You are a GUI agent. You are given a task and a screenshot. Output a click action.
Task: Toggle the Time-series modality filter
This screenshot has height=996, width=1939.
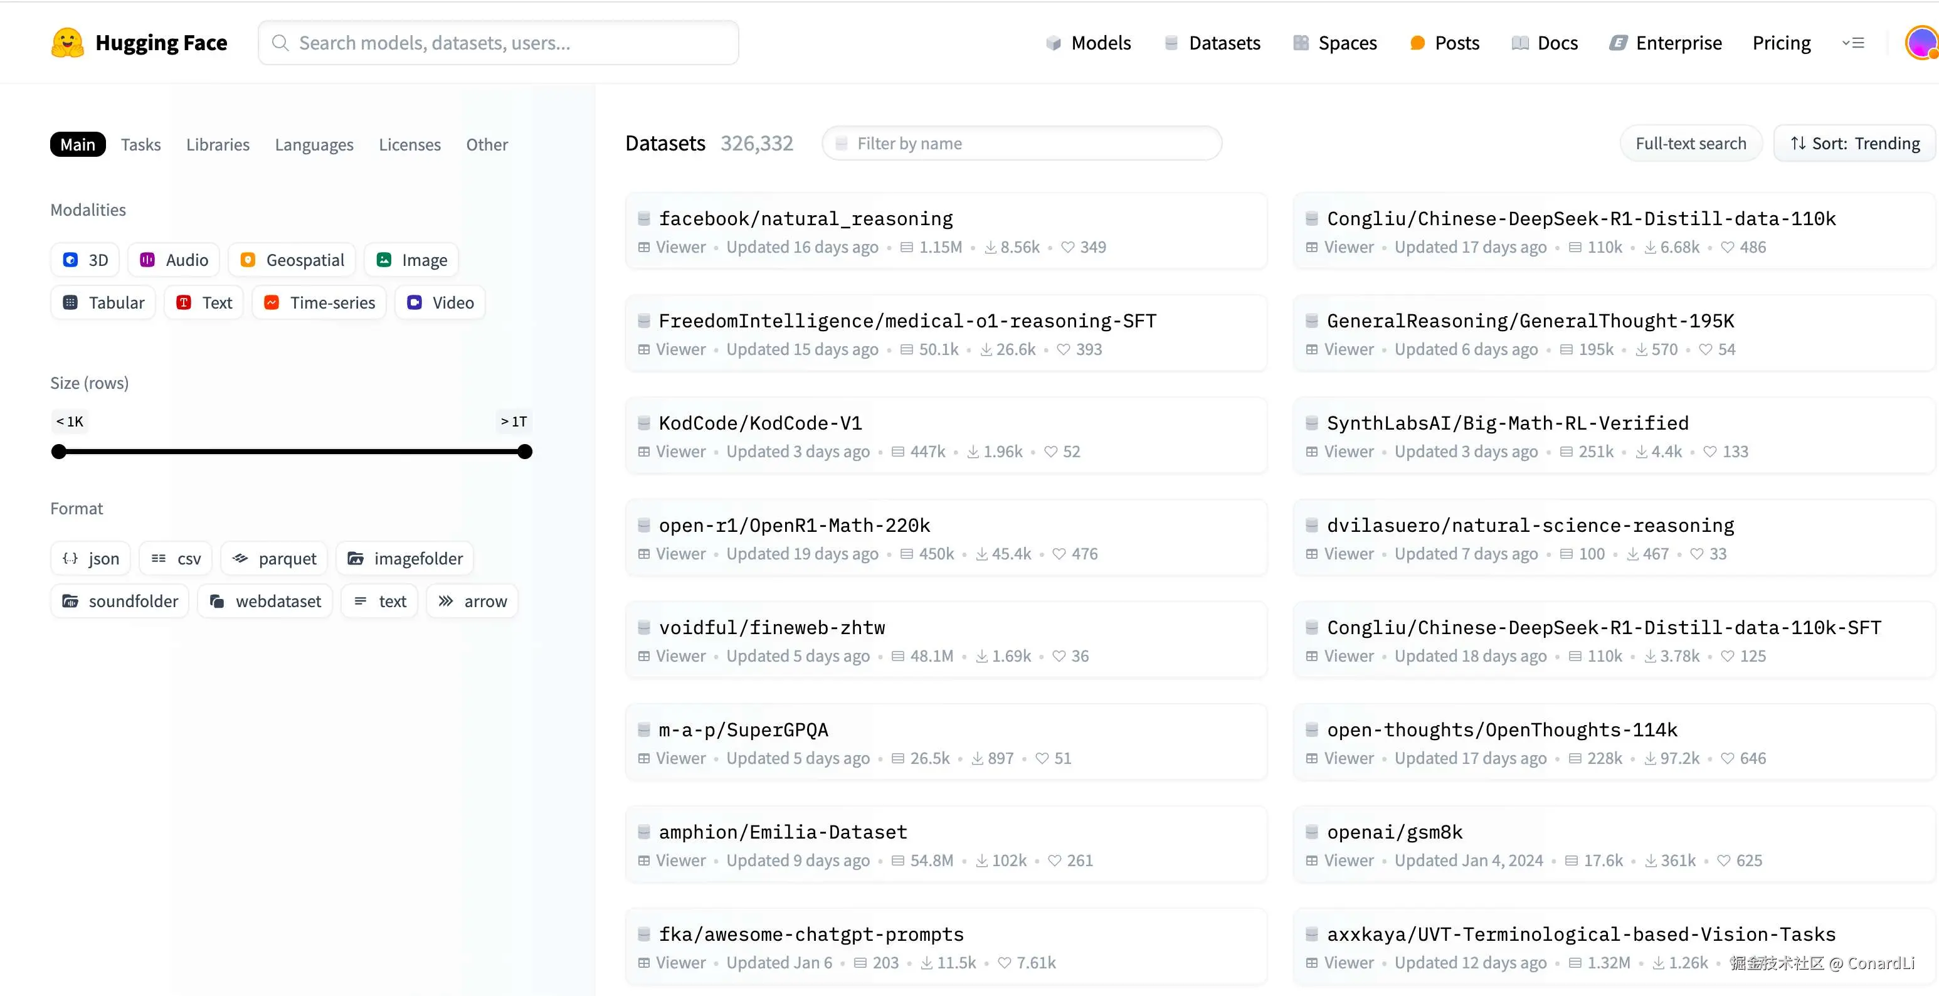[x=319, y=303]
